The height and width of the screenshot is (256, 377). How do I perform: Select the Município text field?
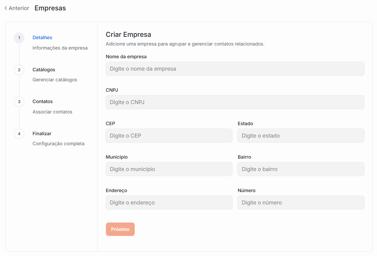click(x=169, y=169)
